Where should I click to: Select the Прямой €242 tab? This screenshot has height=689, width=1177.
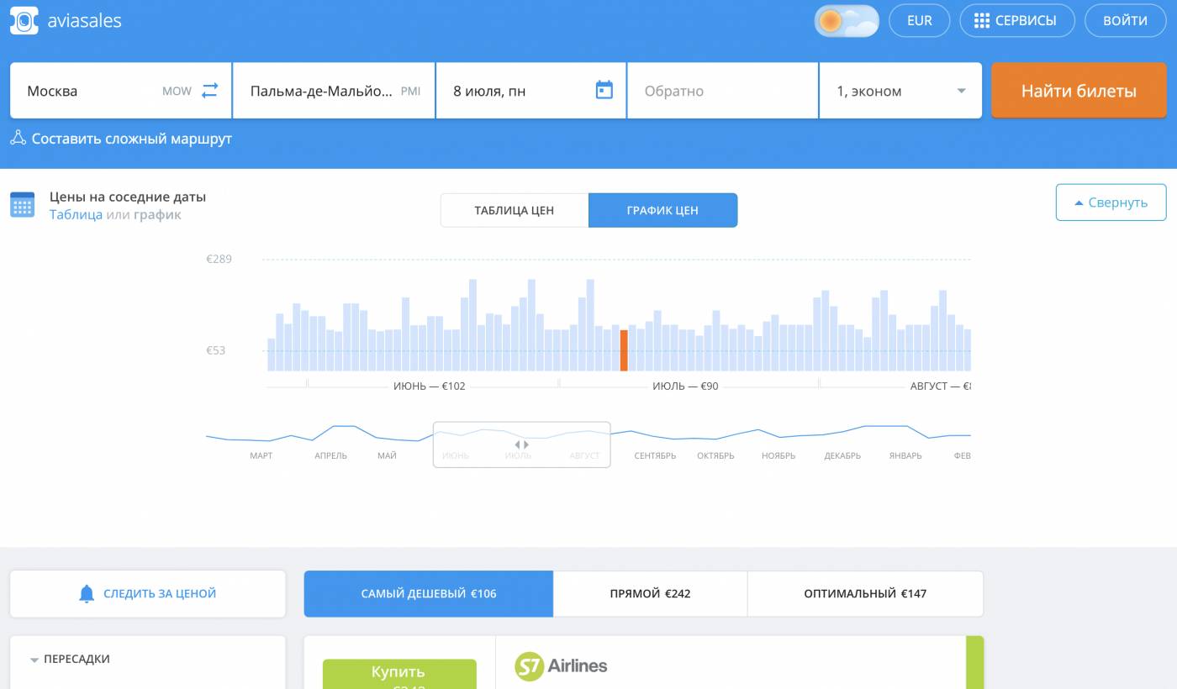coord(650,593)
